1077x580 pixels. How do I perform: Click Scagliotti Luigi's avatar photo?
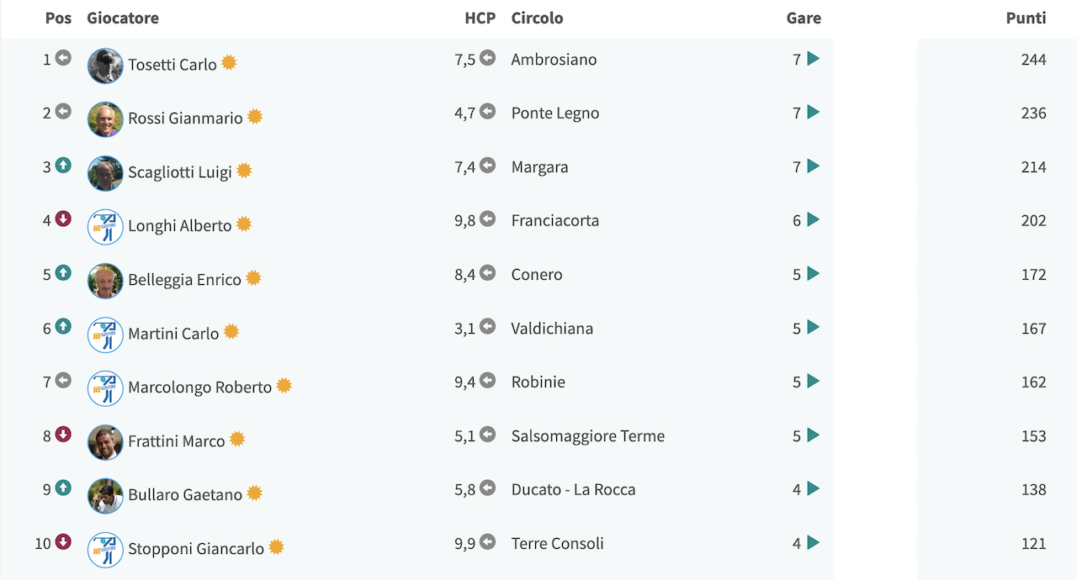[x=105, y=173]
